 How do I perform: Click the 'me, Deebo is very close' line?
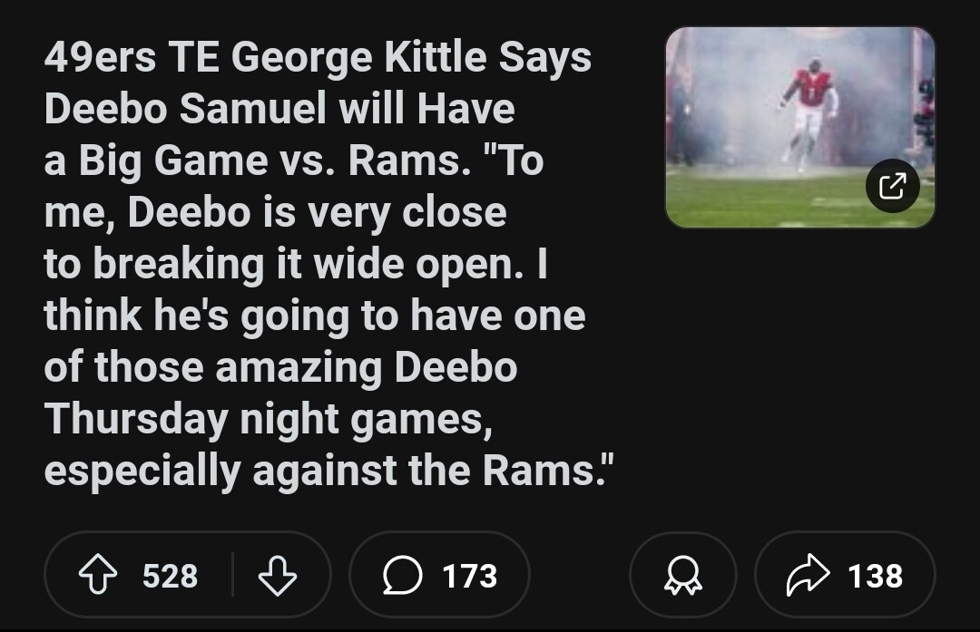pos(275,212)
